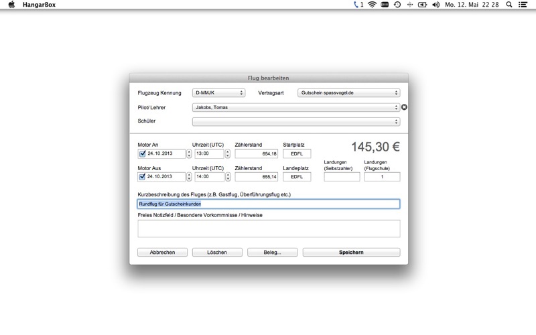
Task: Toggle the Motor Aus date checkbox
Action: point(142,177)
